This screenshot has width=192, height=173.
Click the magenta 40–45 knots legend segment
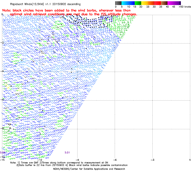171,3
